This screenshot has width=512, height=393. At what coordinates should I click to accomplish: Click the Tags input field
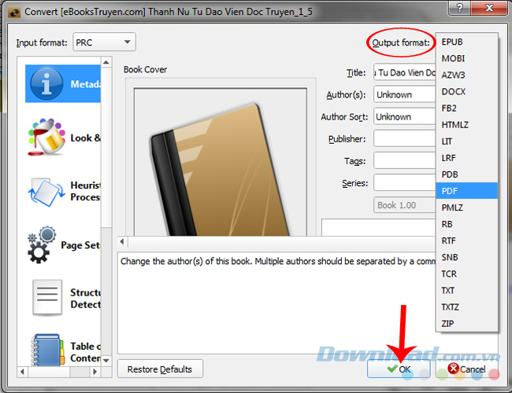pyautogui.click(x=405, y=160)
